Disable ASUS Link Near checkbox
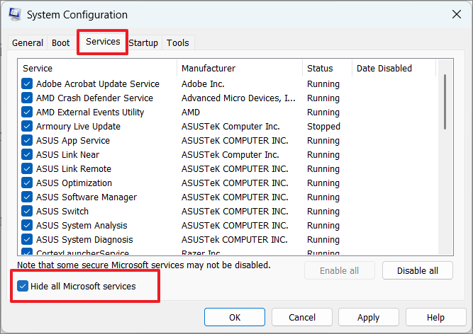Screen dimensions: 473x334 click(27, 154)
